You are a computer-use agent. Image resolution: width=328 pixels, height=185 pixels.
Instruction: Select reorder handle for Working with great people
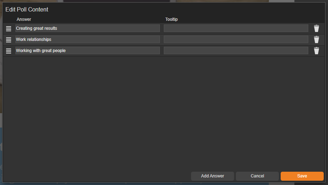point(9,51)
